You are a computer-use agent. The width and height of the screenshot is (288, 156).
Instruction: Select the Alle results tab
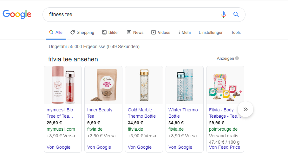[x=56, y=32]
